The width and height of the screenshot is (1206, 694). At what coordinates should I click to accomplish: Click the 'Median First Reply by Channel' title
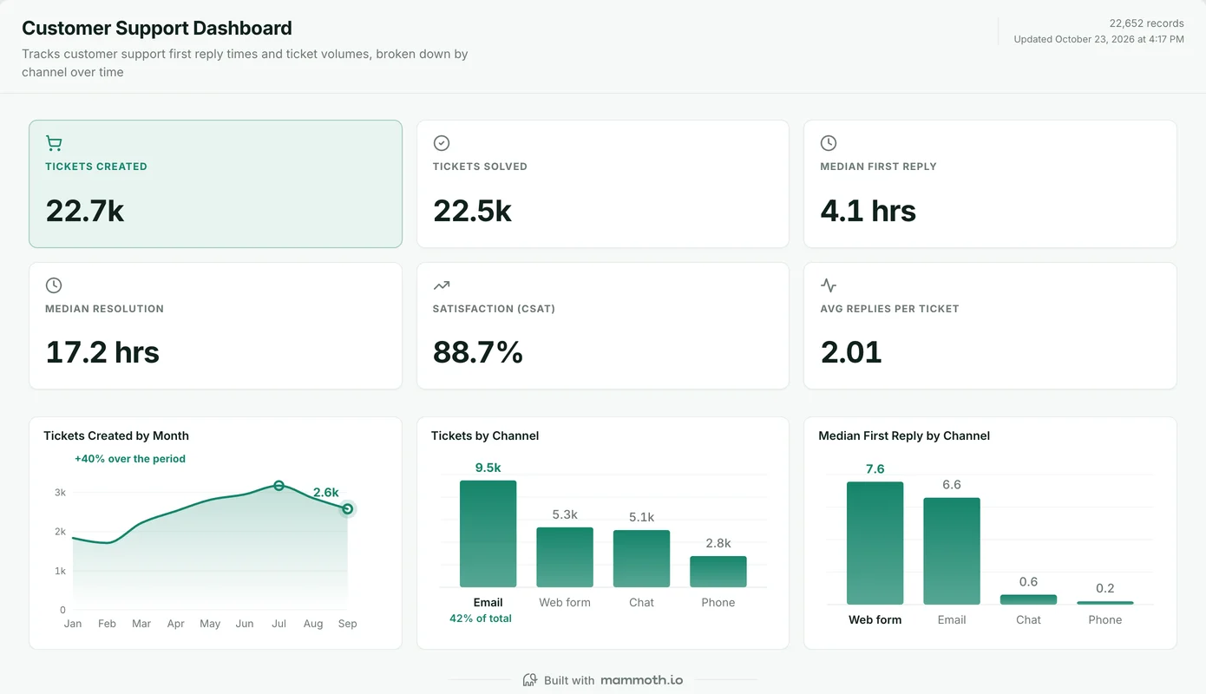click(904, 435)
